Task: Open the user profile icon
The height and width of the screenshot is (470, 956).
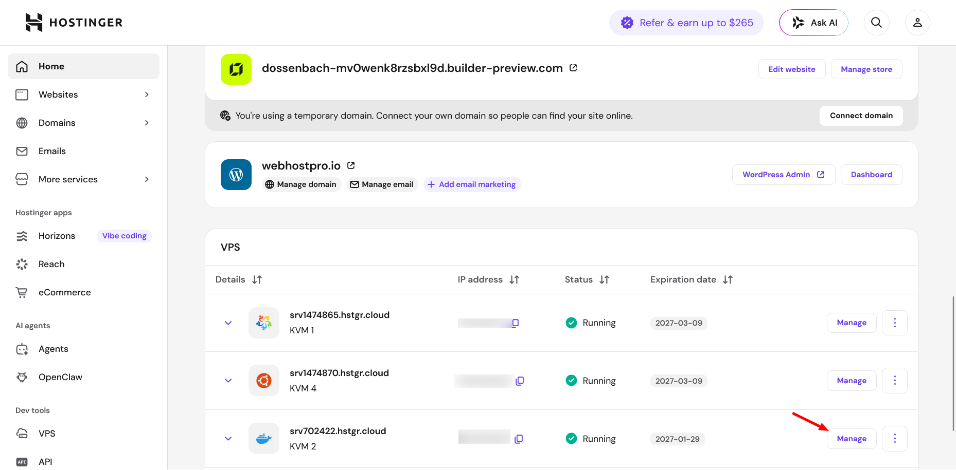Action: tap(917, 23)
